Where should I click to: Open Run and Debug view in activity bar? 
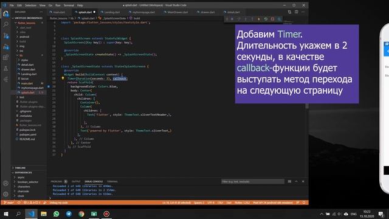(5, 46)
